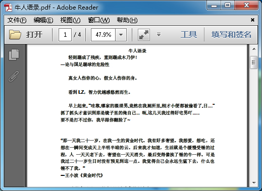The width and height of the screenshot is (262, 191).
Task: Open the 工具 (Tools) pane
Action: 189,35
